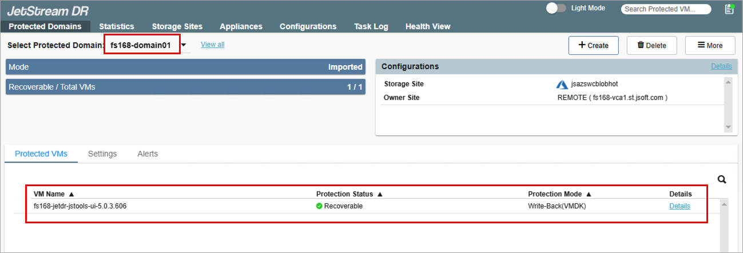Follow the View all link

pyautogui.click(x=212, y=45)
